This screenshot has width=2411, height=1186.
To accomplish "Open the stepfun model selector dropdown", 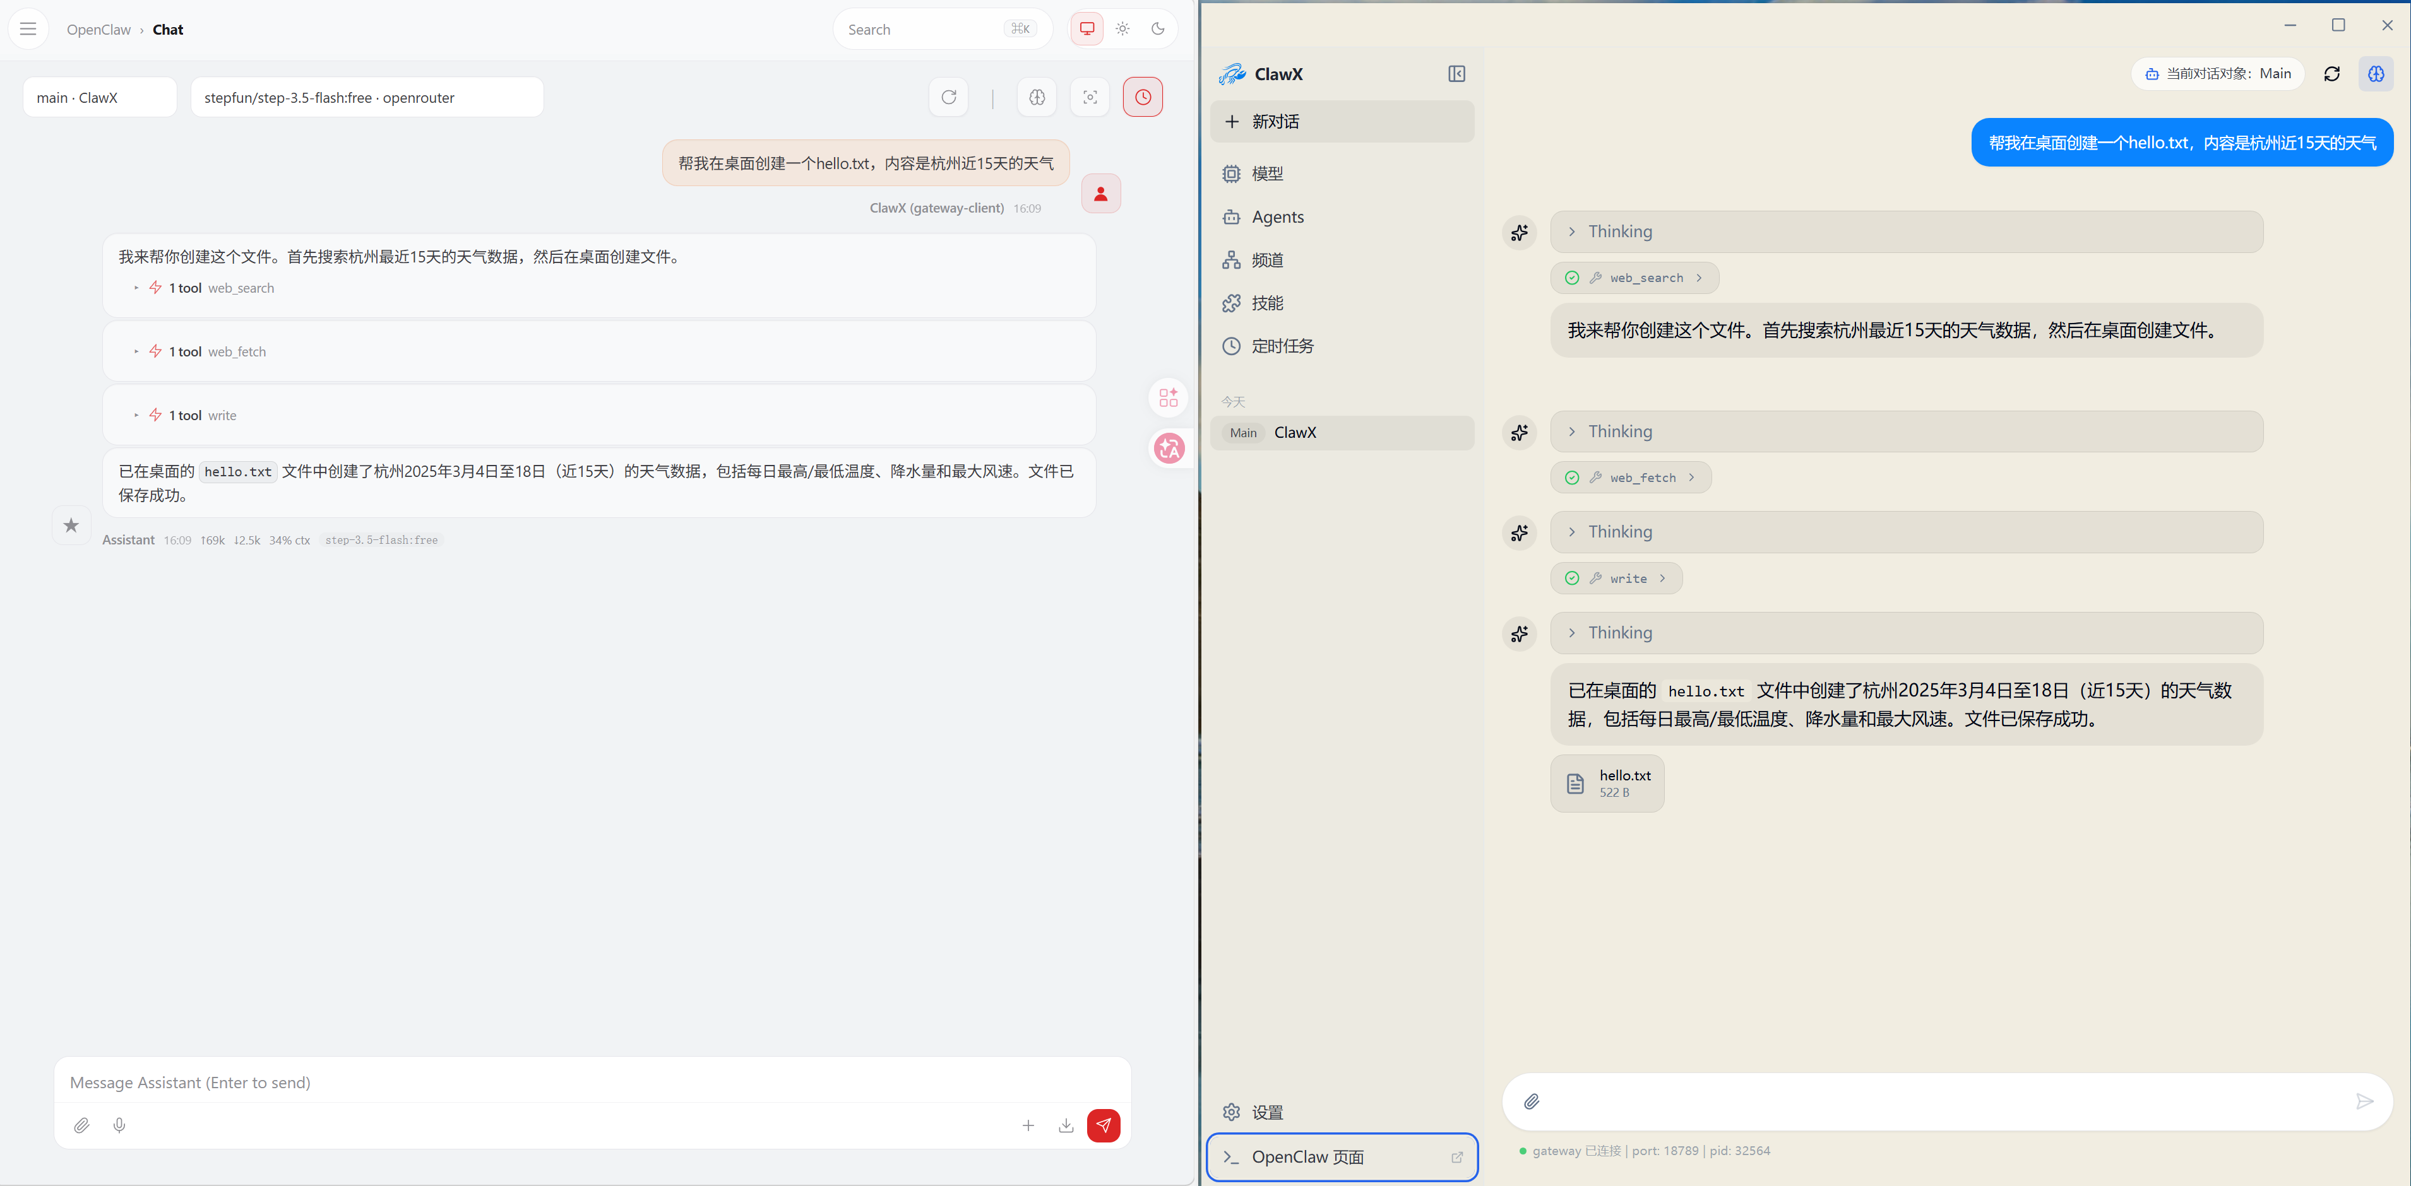I will tap(367, 97).
